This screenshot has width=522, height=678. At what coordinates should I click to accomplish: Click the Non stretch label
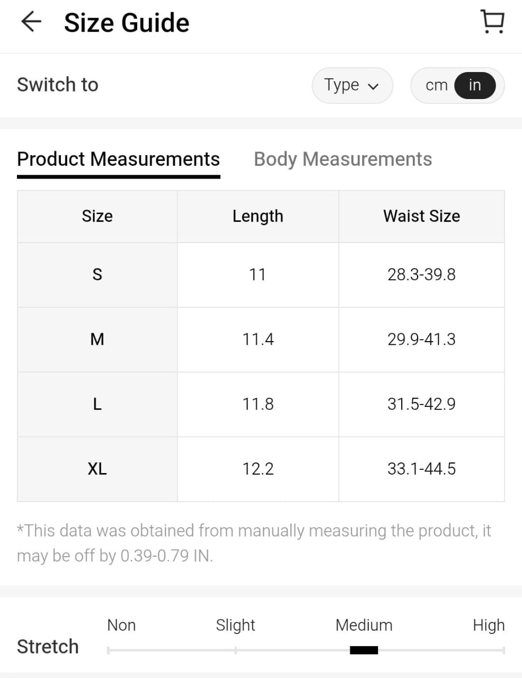(x=121, y=625)
